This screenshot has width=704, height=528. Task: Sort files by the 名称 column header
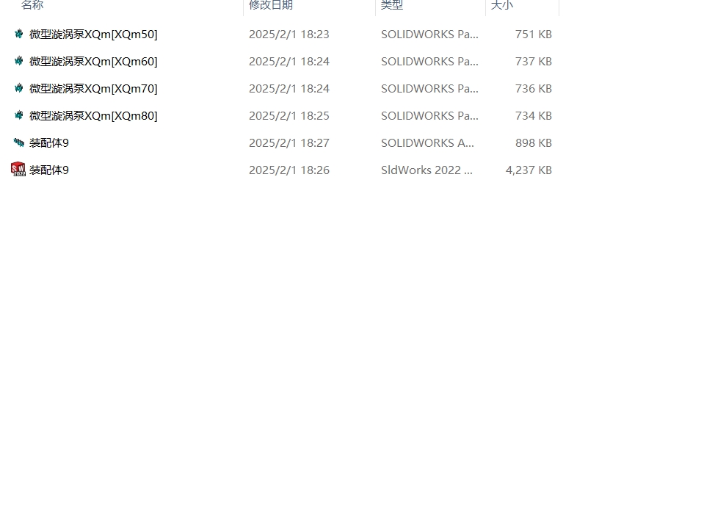coord(32,5)
